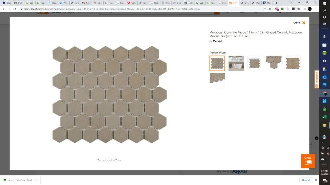Select the mesh-backed tile sheet thumbnail
Image resolution: width=330 pixels, height=185 pixels.
click(x=293, y=63)
